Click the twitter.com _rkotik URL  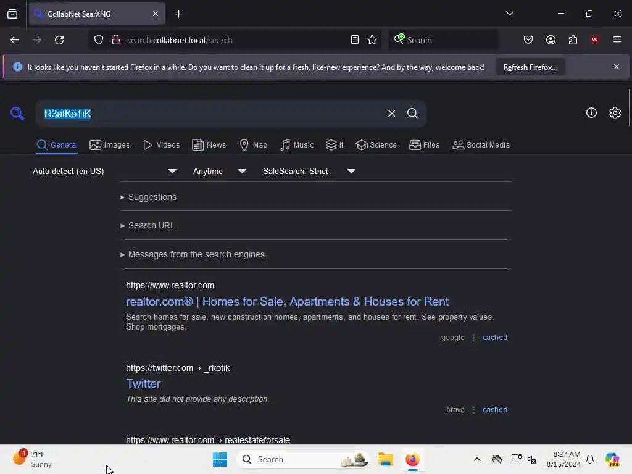[178, 368]
